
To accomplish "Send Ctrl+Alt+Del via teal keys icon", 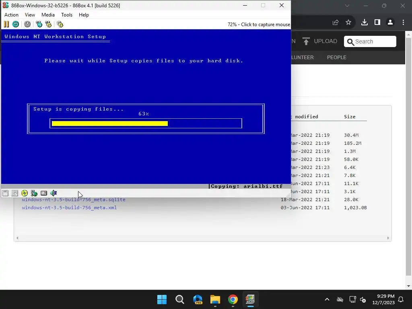I will click(39, 25).
